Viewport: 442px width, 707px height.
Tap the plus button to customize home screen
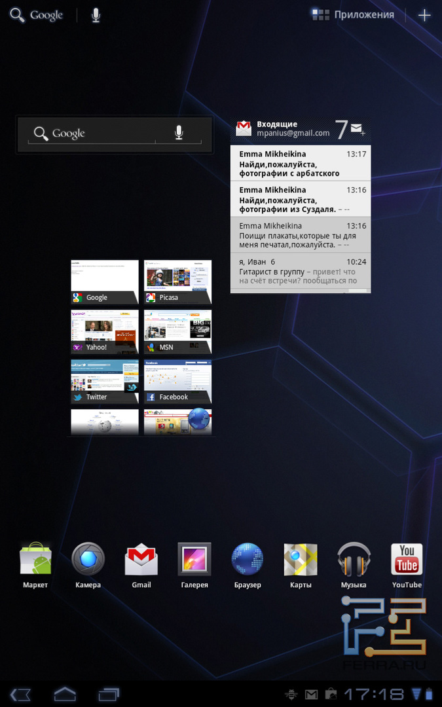pyautogui.click(x=424, y=15)
